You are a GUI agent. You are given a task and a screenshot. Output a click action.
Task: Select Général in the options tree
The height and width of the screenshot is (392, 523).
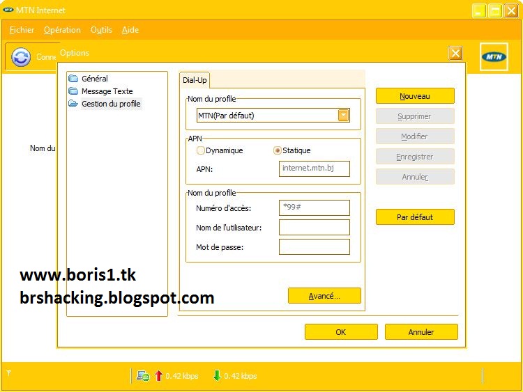click(x=95, y=79)
